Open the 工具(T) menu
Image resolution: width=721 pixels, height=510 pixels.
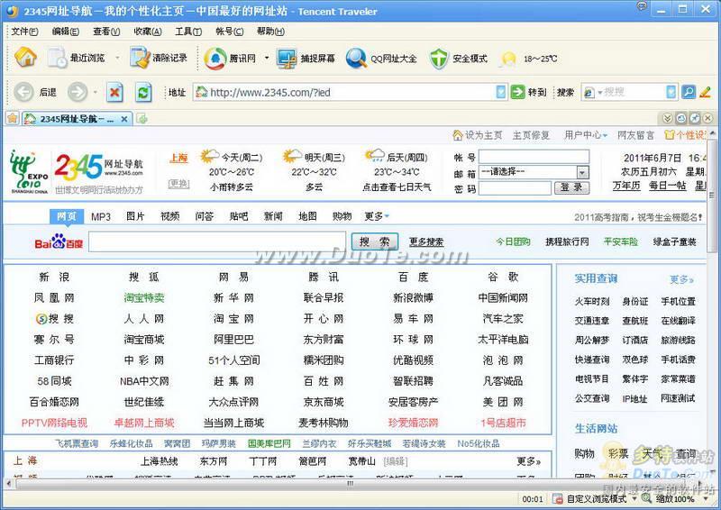[x=188, y=32]
